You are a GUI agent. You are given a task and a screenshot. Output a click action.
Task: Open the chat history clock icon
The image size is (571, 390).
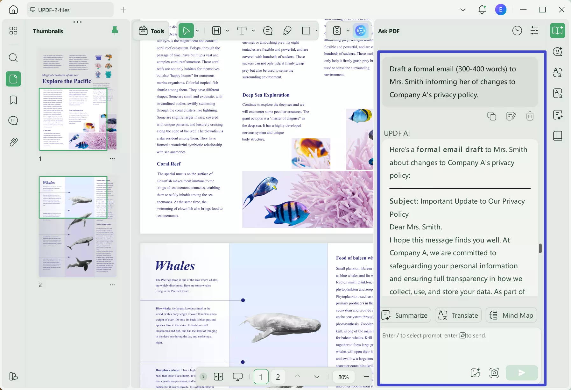pos(517,31)
